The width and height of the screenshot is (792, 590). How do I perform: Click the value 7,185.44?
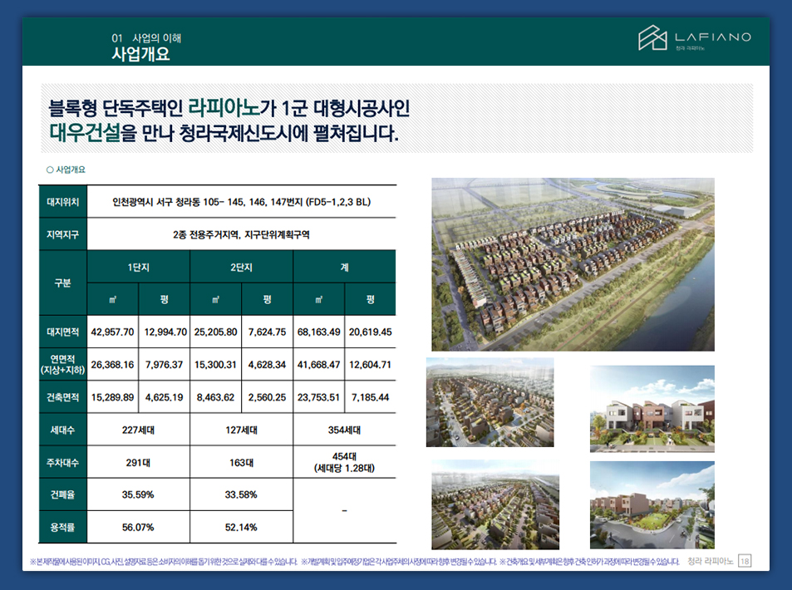click(x=371, y=397)
